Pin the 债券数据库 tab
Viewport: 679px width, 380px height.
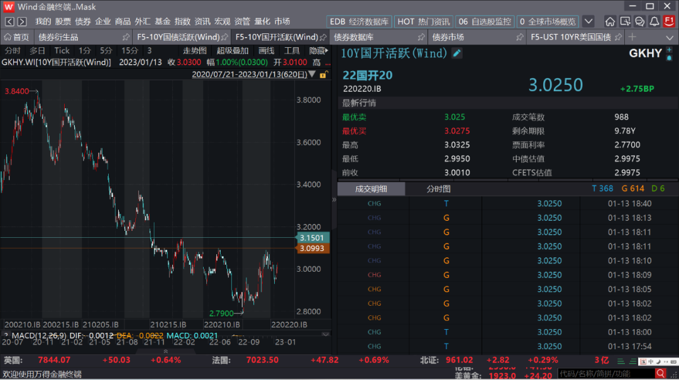pyautogui.click(x=421, y=37)
